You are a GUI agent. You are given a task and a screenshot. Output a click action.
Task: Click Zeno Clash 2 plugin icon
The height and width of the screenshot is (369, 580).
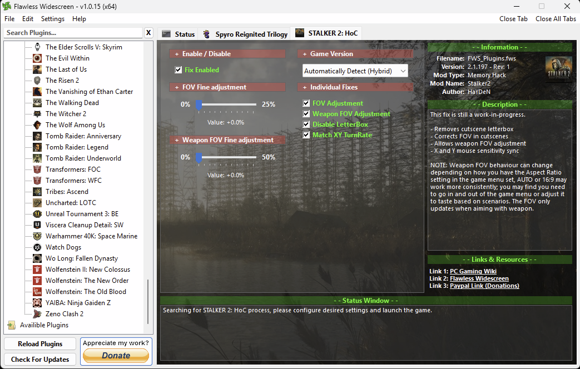pyautogui.click(x=37, y=313)
